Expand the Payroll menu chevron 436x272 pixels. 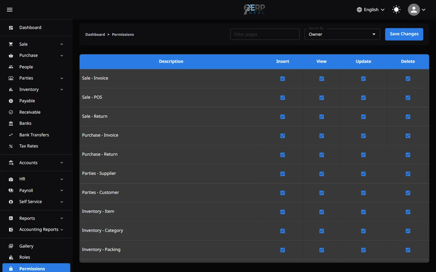tap(62, 190)
